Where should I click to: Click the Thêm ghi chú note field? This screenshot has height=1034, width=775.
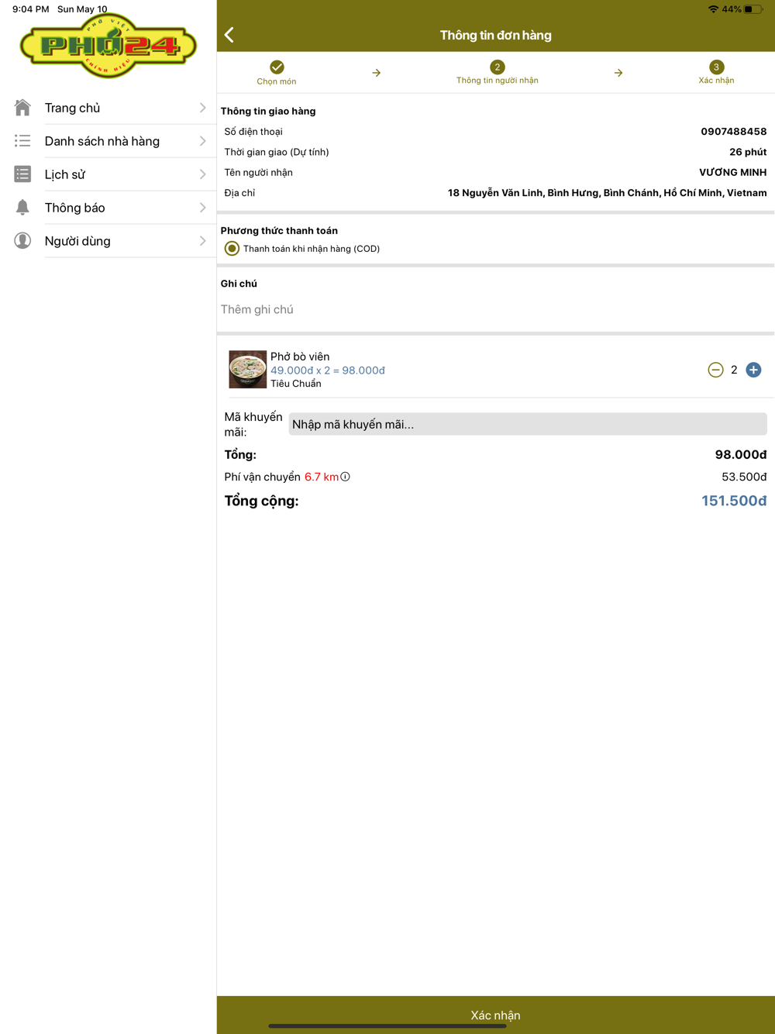[496, 309]
